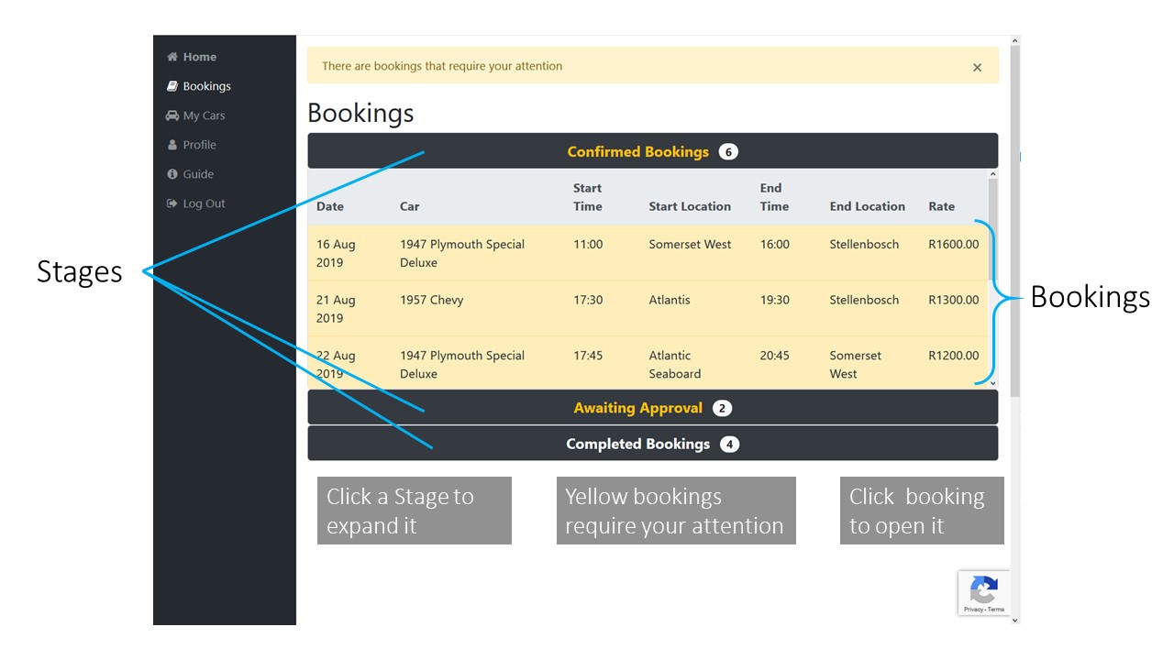Screen dimensions: 1174x660
Task: Click the Bookings book icon in sidebar
Action: [x=172, y=86]
